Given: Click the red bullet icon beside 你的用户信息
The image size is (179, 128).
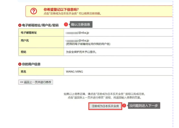Looking at the screenshot, I should [x=20, y=64].
